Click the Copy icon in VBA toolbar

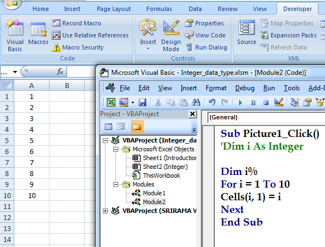click(171, 102)
